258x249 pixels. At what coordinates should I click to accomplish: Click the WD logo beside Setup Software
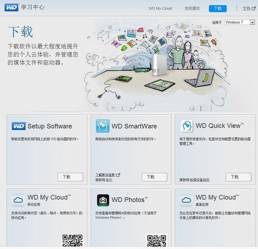[19, 126]
